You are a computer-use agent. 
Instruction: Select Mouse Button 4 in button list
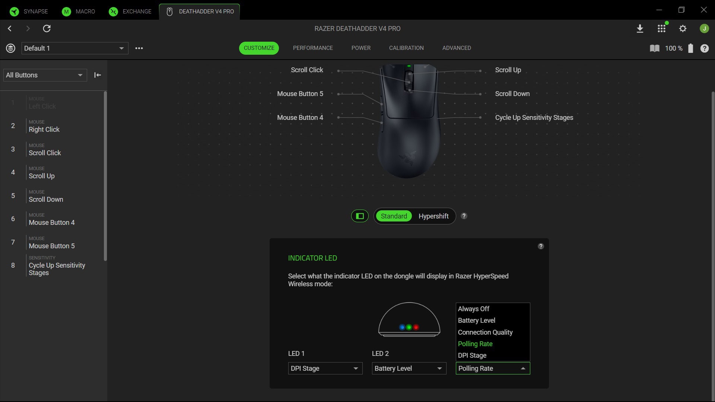click(54, 219)
